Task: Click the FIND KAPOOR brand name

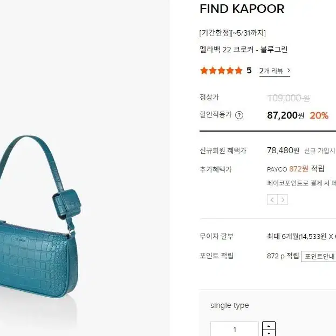Action: [242, 9]
